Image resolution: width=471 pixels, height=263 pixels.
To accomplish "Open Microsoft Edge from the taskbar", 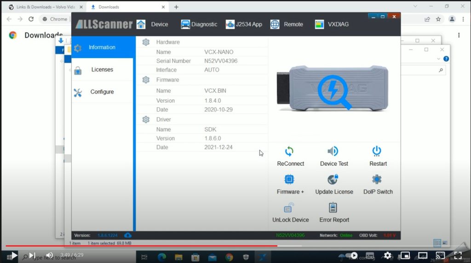I will point(161,257).
